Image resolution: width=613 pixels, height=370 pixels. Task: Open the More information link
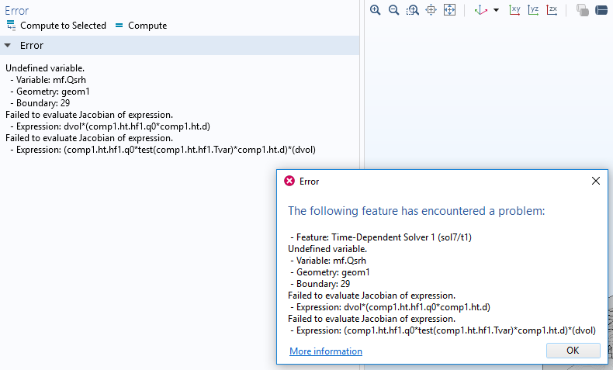click(x=325, y=351)
